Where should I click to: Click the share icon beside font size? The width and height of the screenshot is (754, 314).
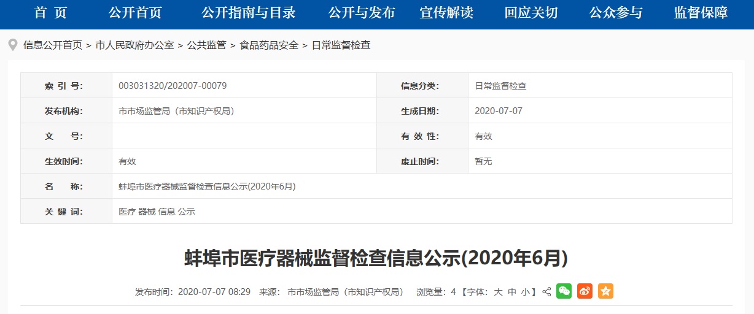546,292
